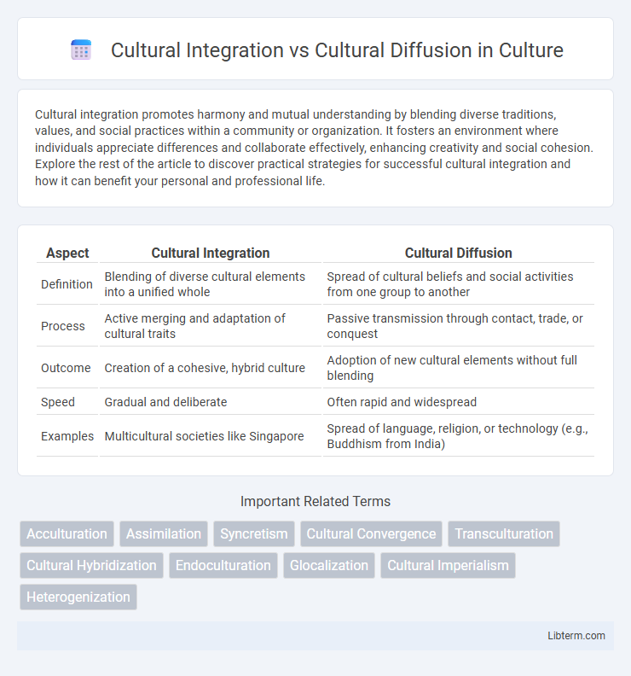Select the 'Definition' row label
631x676 pixels.
tap(67, 284)
